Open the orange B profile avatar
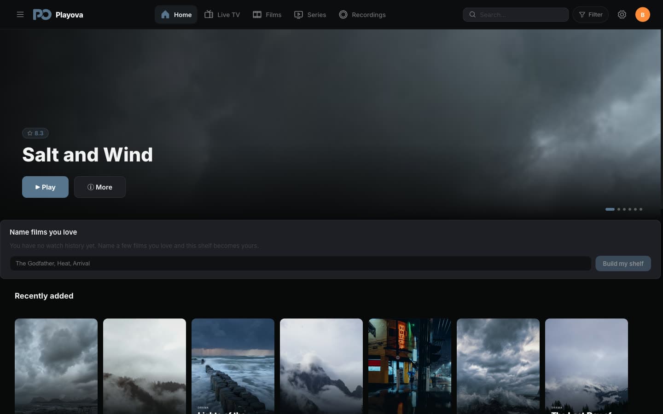Screen dimensions: 663x414 pos(643,15)
